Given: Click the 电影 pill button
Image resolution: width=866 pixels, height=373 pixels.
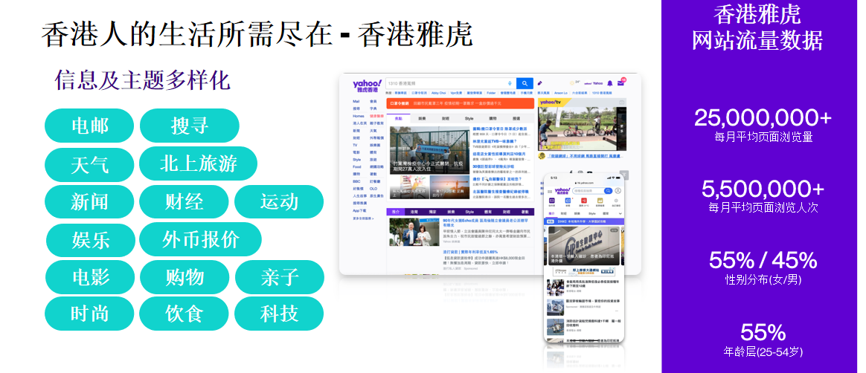Looking at the screenshot, I should tap(91, 278).
